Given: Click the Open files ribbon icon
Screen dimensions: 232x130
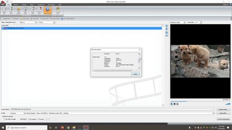Looking at the screenshot, I should pos(4,10).
